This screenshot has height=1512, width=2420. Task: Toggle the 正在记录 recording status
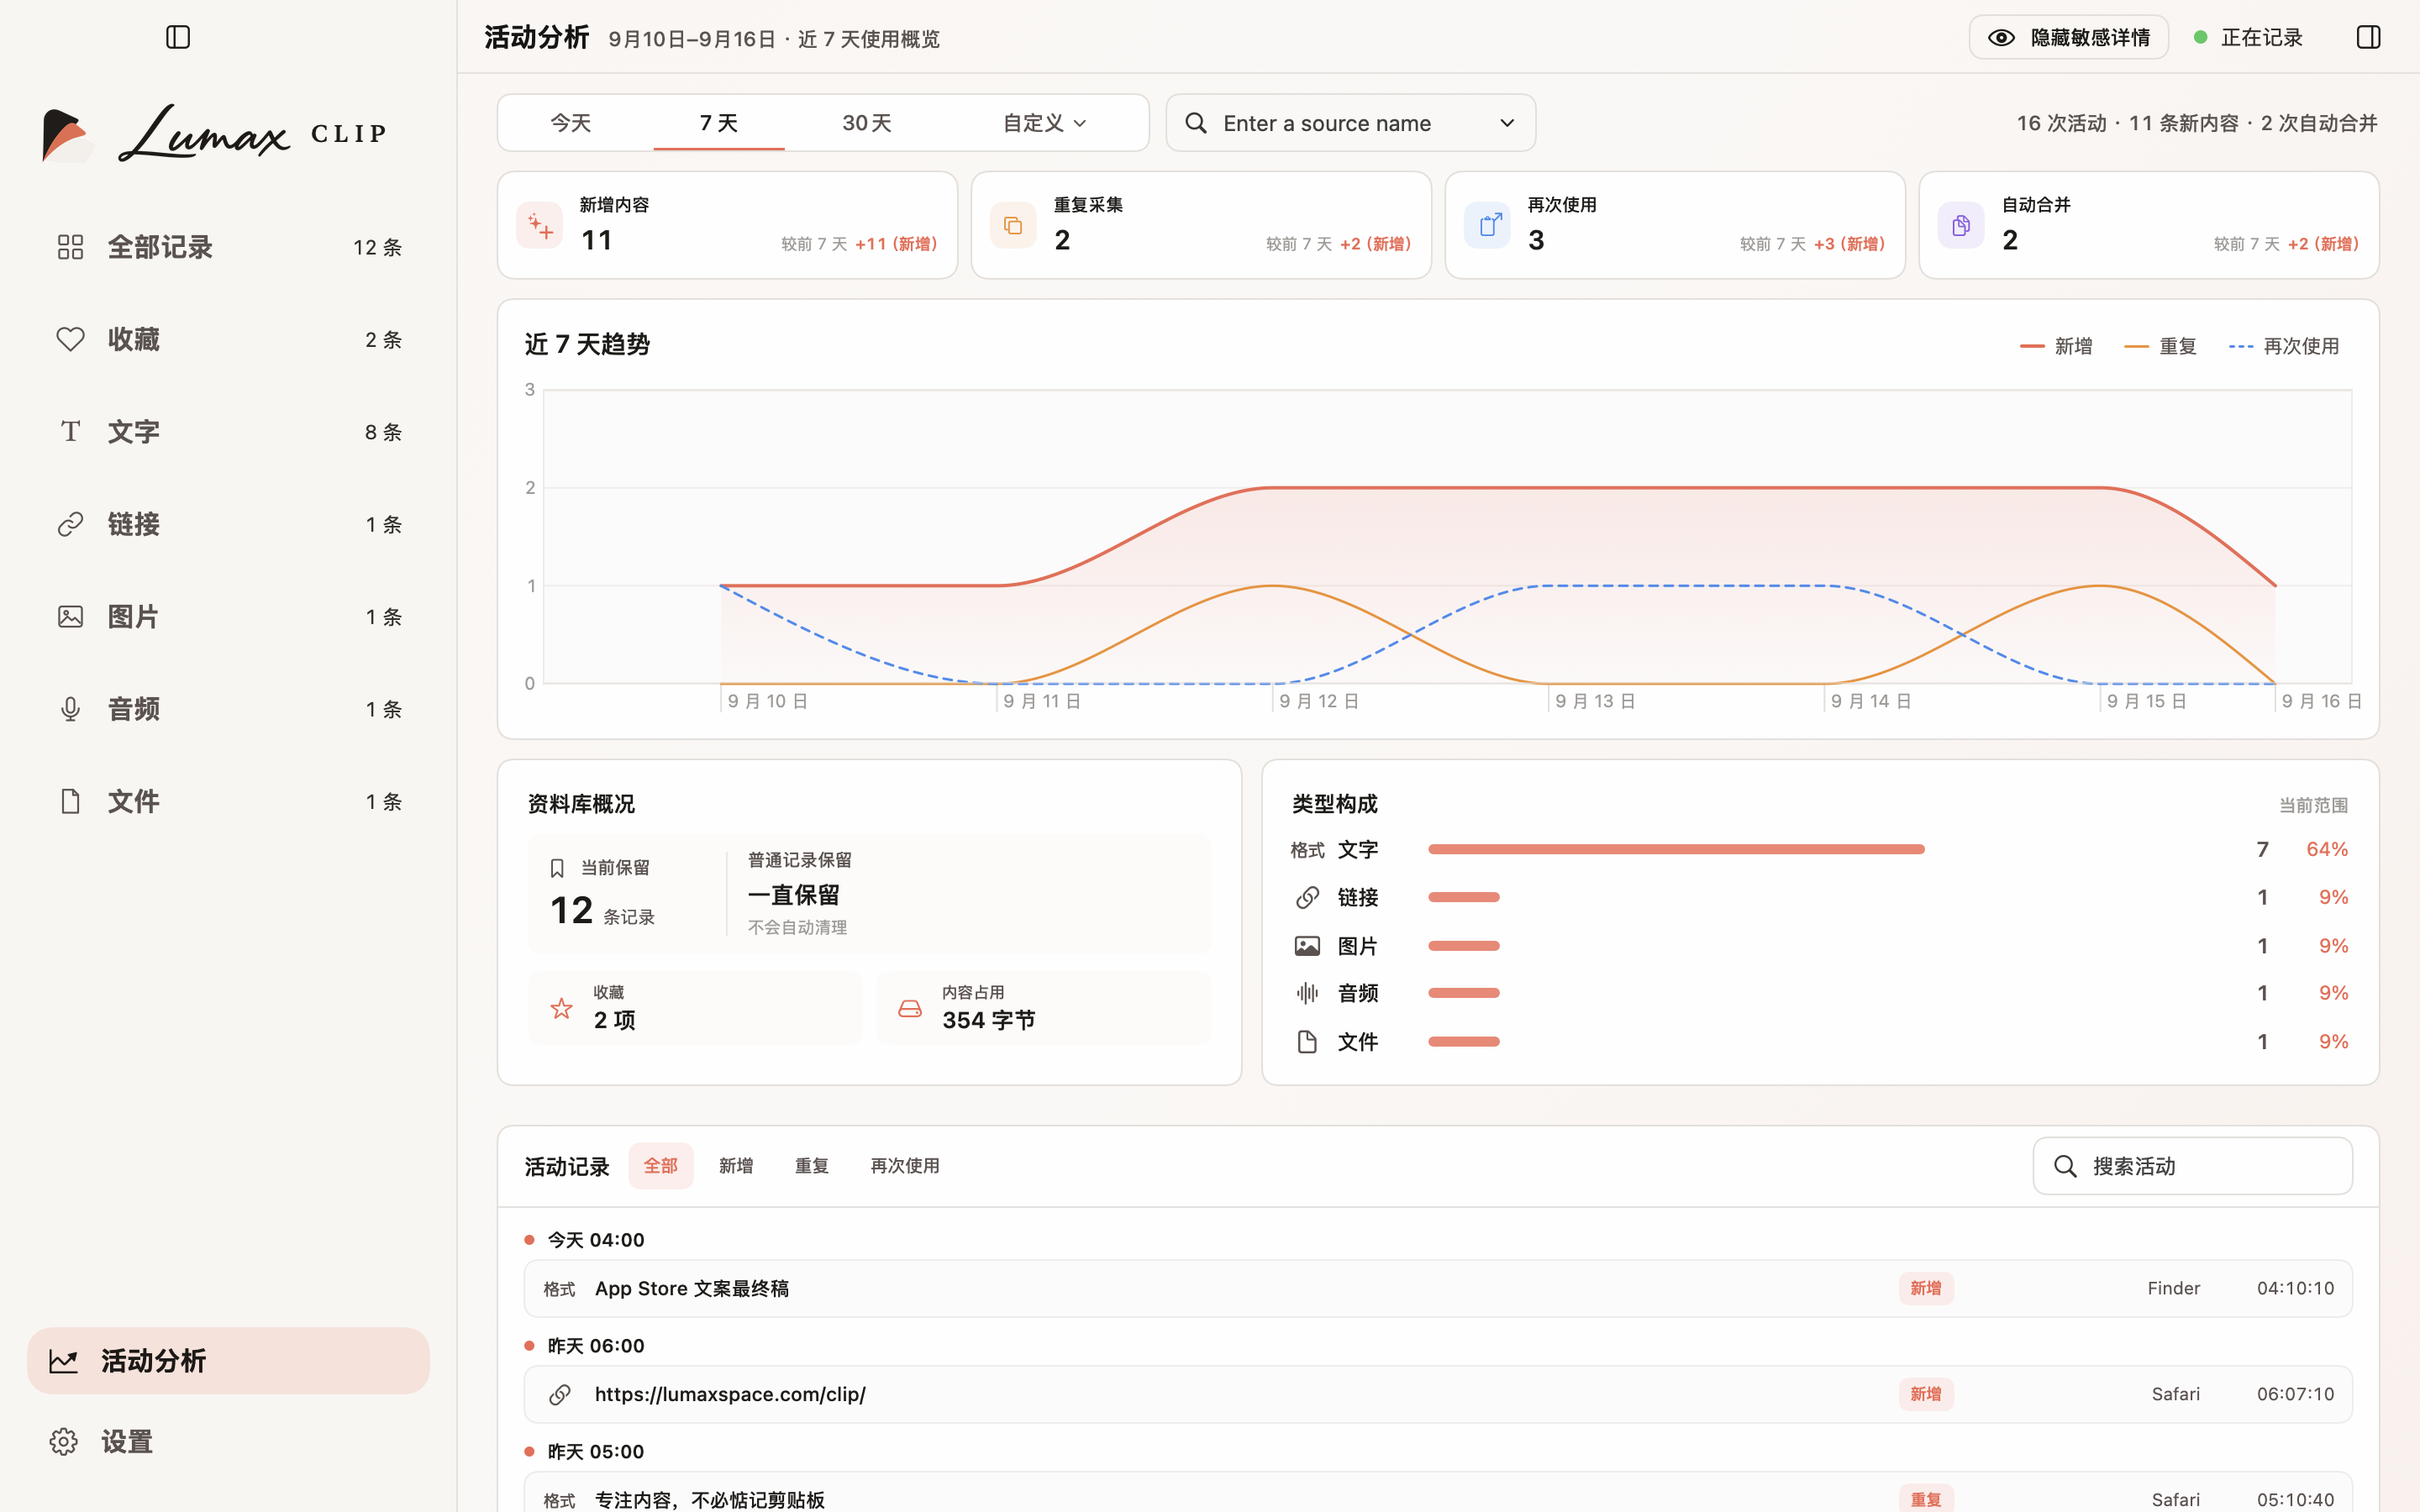tap(2248, 37)
